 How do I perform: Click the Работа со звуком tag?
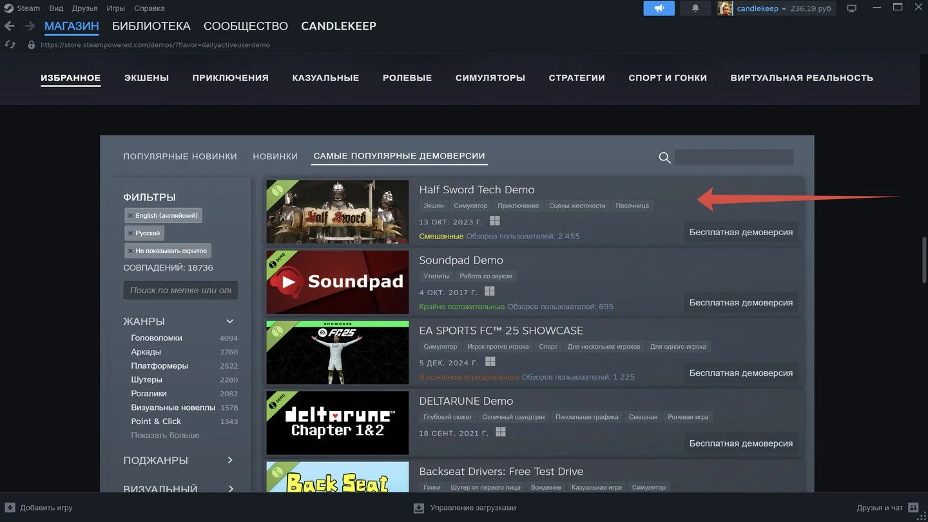487,276
